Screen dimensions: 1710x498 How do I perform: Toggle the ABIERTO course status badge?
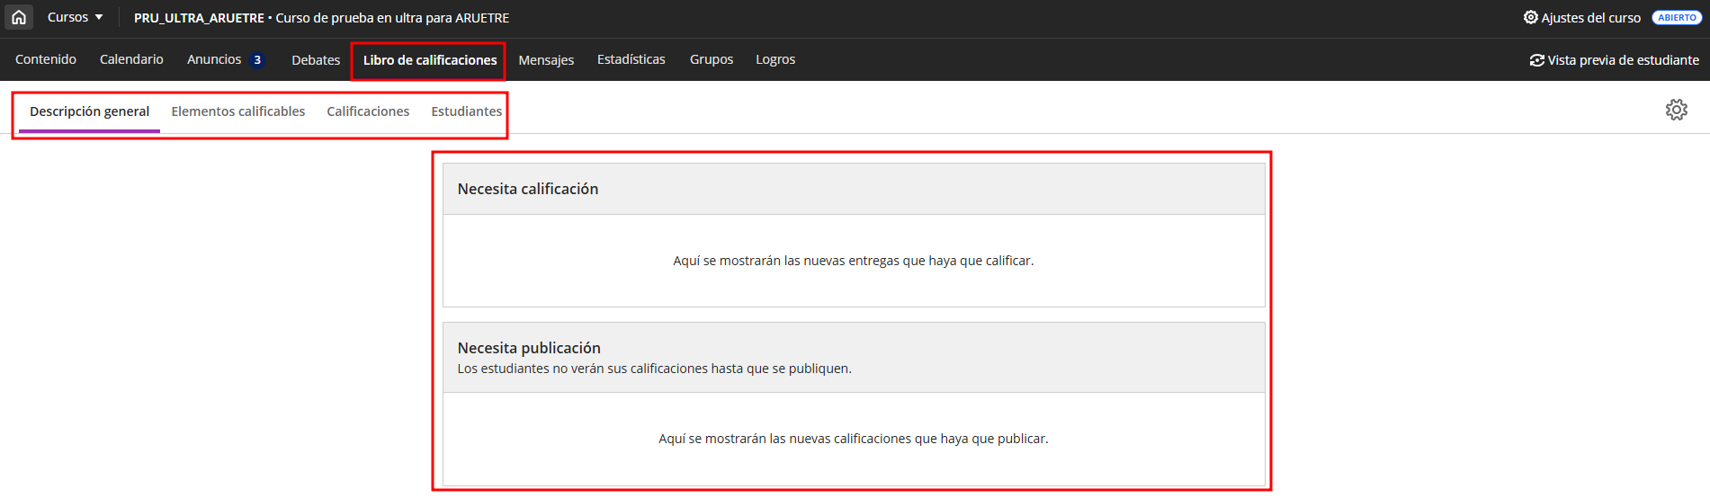point(1677,18)
